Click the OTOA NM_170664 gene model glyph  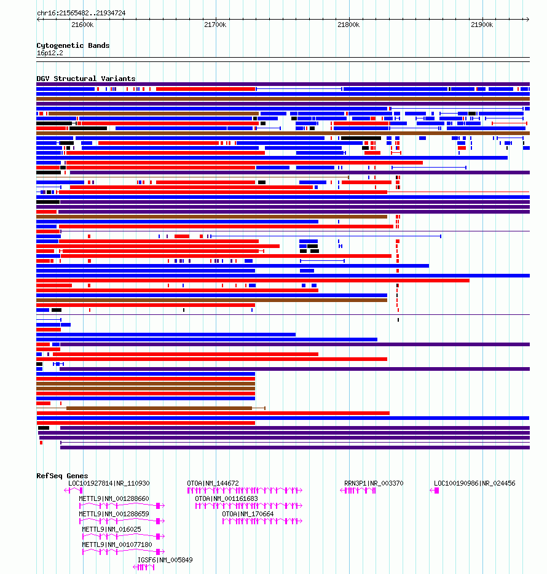262,521
